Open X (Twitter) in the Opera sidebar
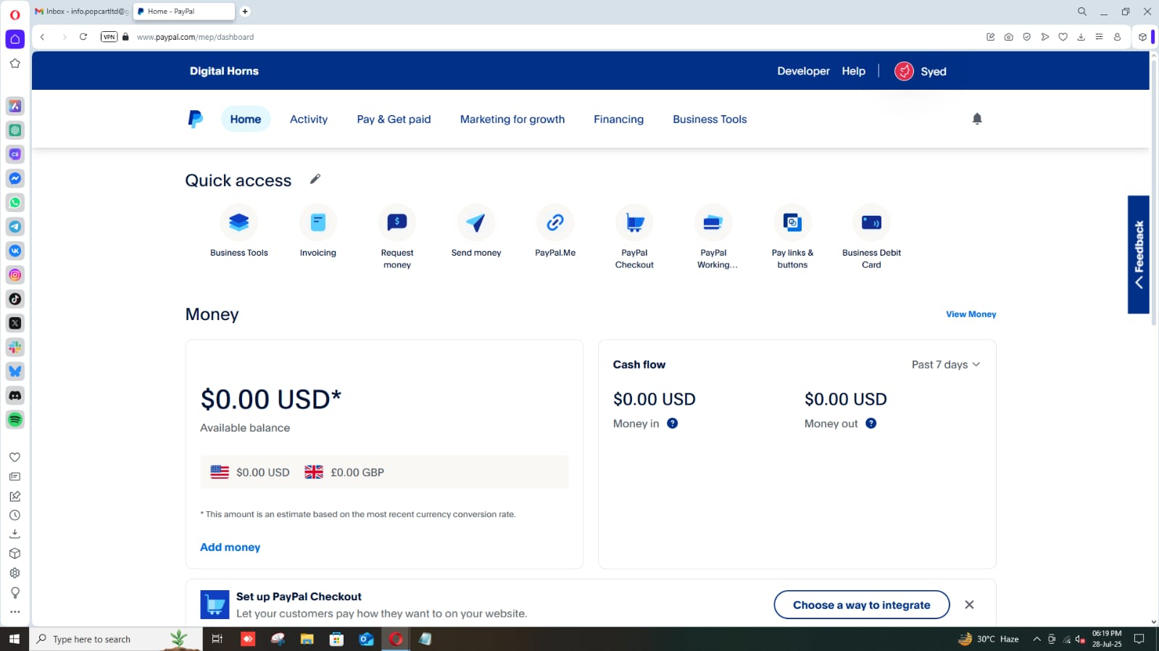Viewport: 1159px width, 651px height. [15, 323]
